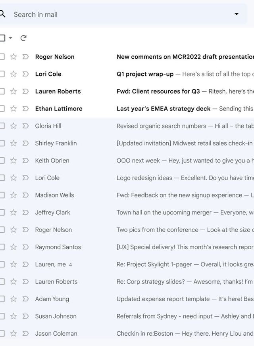Star the Roger Nelson MCR2022 email

click(x=13, y=57)
